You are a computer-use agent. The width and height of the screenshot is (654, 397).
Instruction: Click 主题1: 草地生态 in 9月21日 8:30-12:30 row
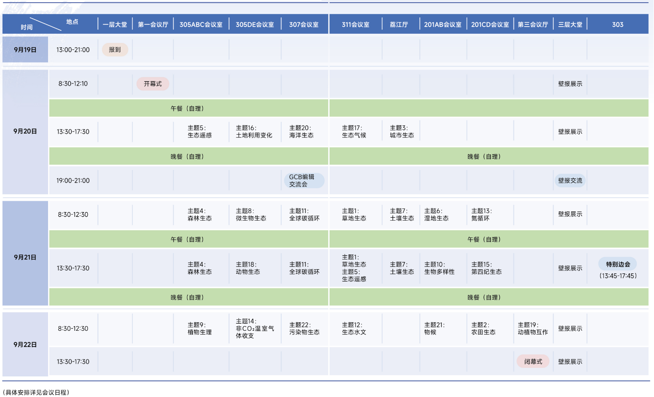(354, 214)
